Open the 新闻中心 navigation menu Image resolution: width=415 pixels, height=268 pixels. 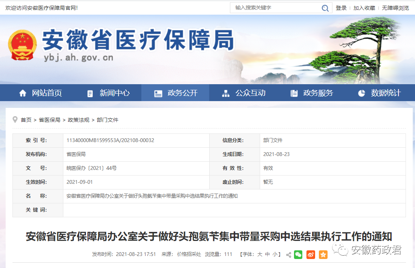tap(108, 93)
